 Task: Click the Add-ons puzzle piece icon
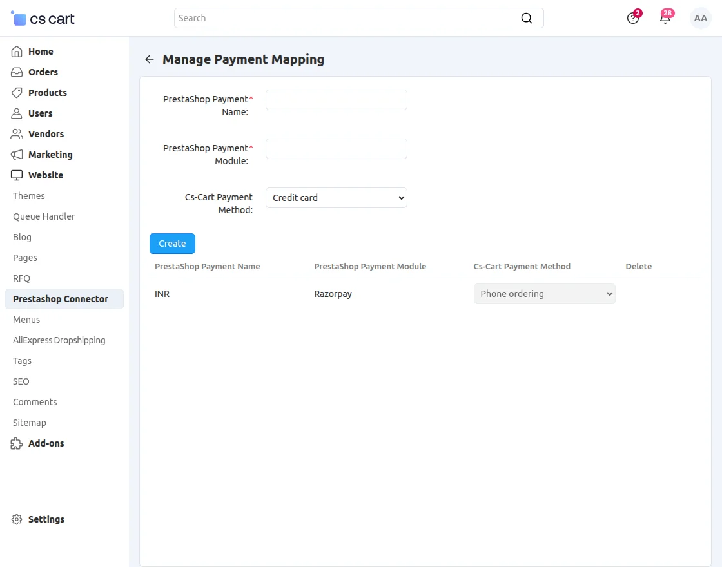point(17,443)
